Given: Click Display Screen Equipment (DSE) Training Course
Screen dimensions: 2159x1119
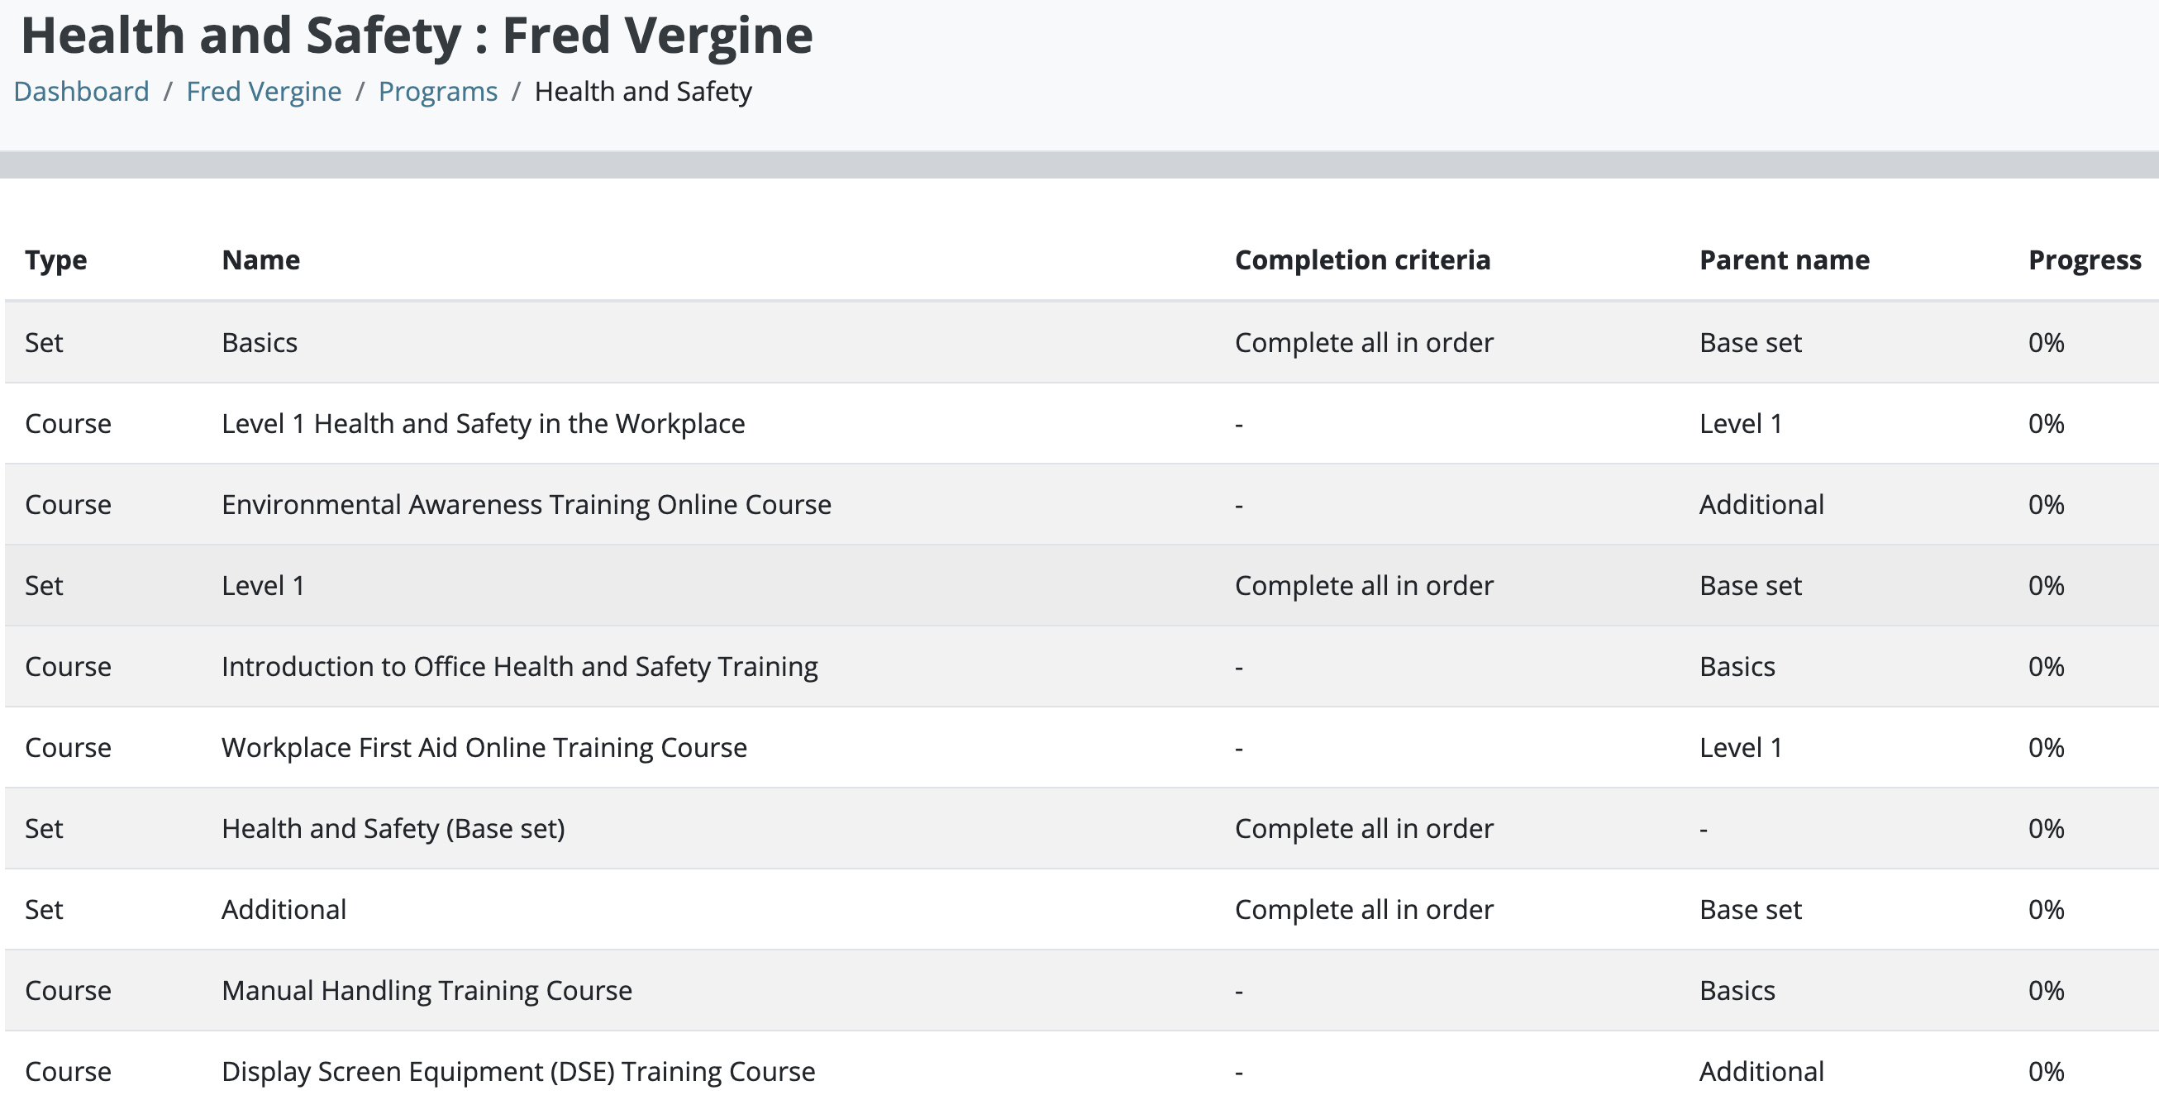Looking at the screenshot, I should [x=518, y=1072].
